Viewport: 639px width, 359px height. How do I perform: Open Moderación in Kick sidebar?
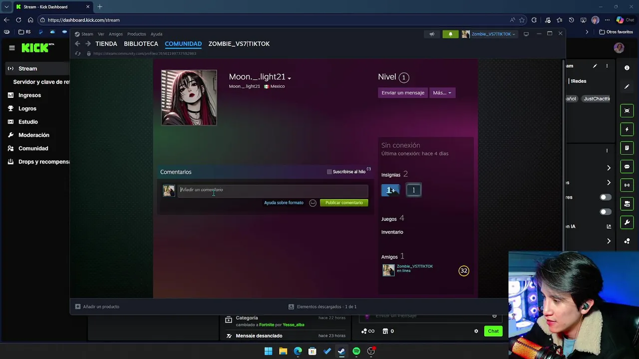tap(33, 135)
